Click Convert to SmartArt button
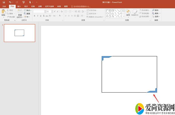The height and width of the screenshot is (115, 175). point(94,17)
